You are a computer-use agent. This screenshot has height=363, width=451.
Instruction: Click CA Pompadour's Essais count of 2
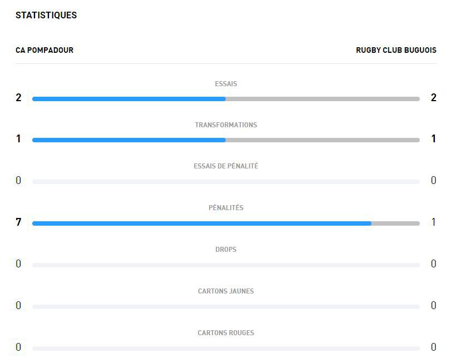(x=18, y=98)
